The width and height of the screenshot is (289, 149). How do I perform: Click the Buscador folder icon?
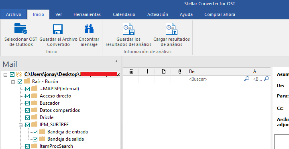click(x=34, y=103)
